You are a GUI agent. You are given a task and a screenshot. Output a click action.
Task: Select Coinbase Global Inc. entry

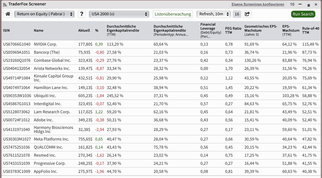(x=52, y=60)
